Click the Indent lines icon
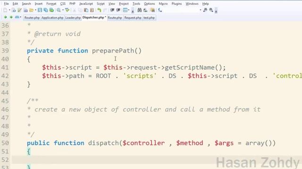 tap(112, 10)
